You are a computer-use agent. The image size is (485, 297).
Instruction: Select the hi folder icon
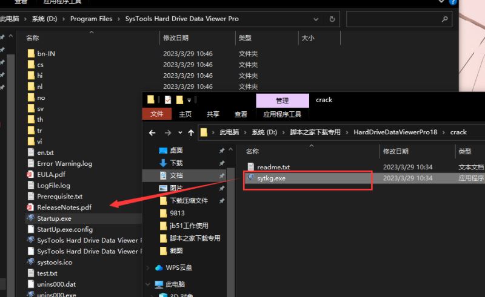[x=31, y=76]
